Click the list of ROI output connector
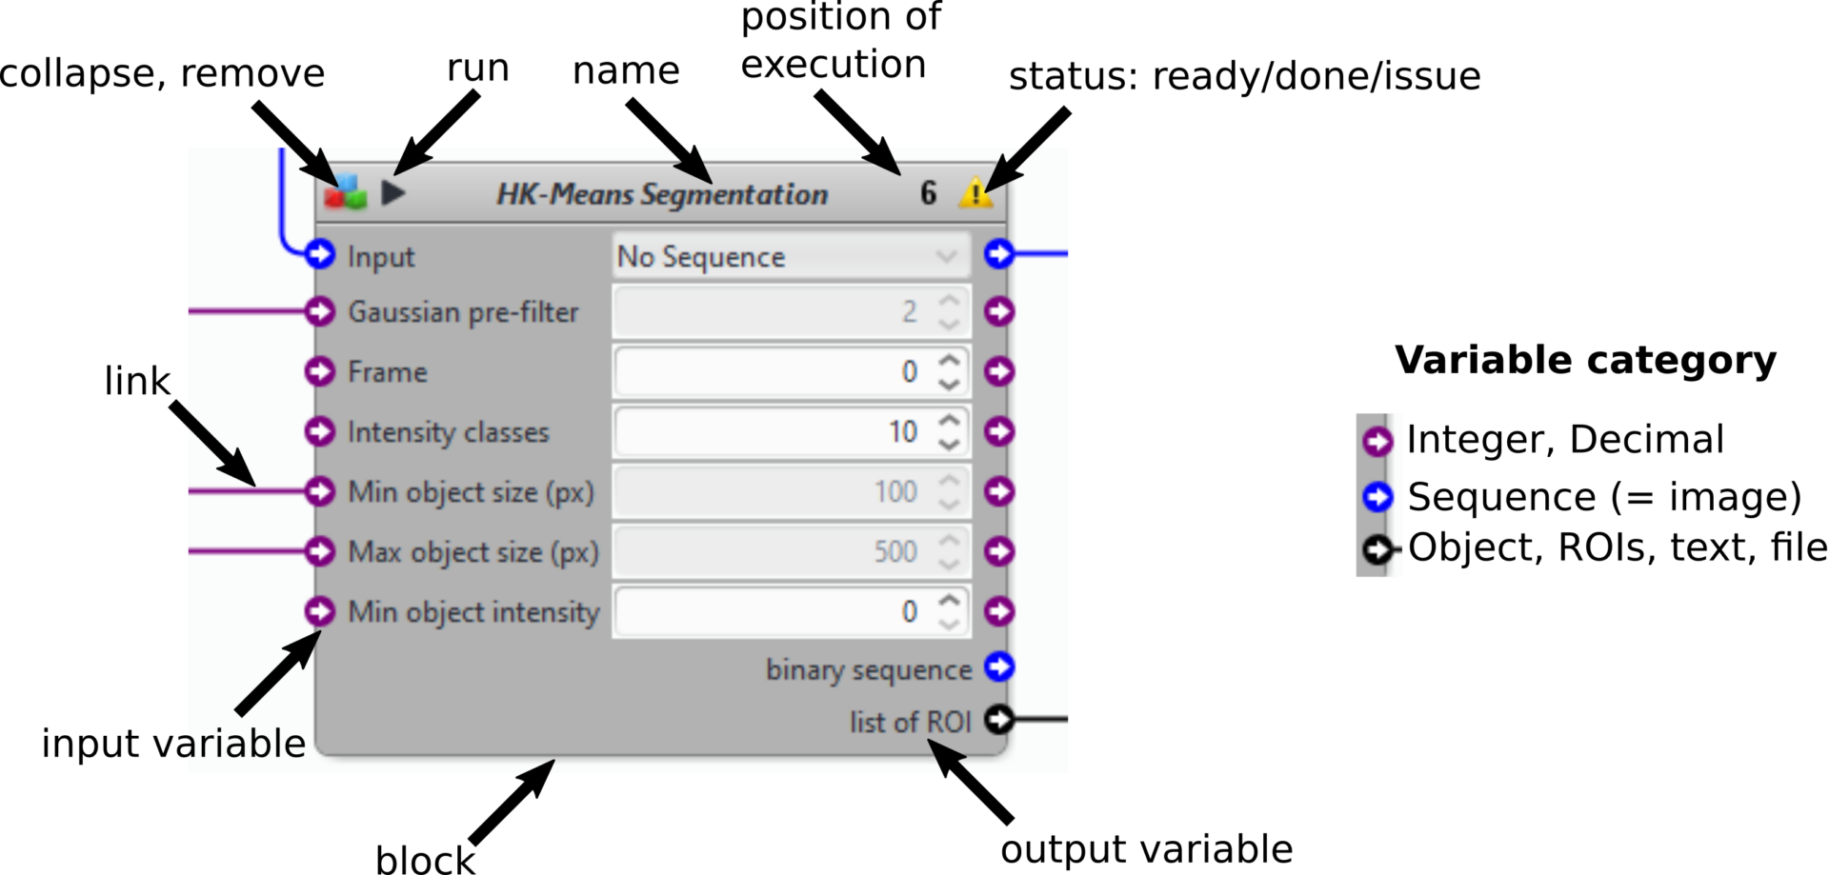This screenshot has width=1829, height=875. tap(999, 721)
